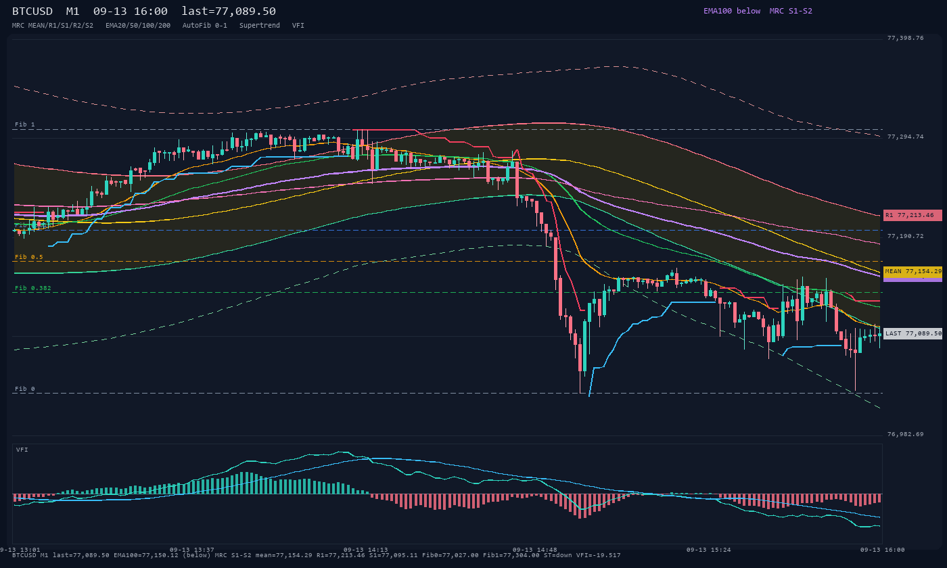Viewport: 947px width, 568px height.
Task: Click the last=77,089.50 header value
Action: (x=229, y=11)
